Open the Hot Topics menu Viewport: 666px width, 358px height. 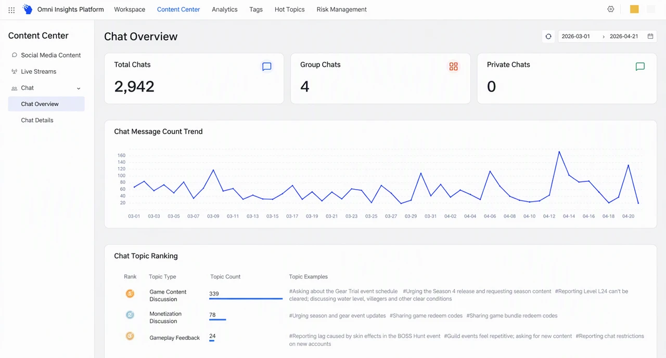pos(289,9)
